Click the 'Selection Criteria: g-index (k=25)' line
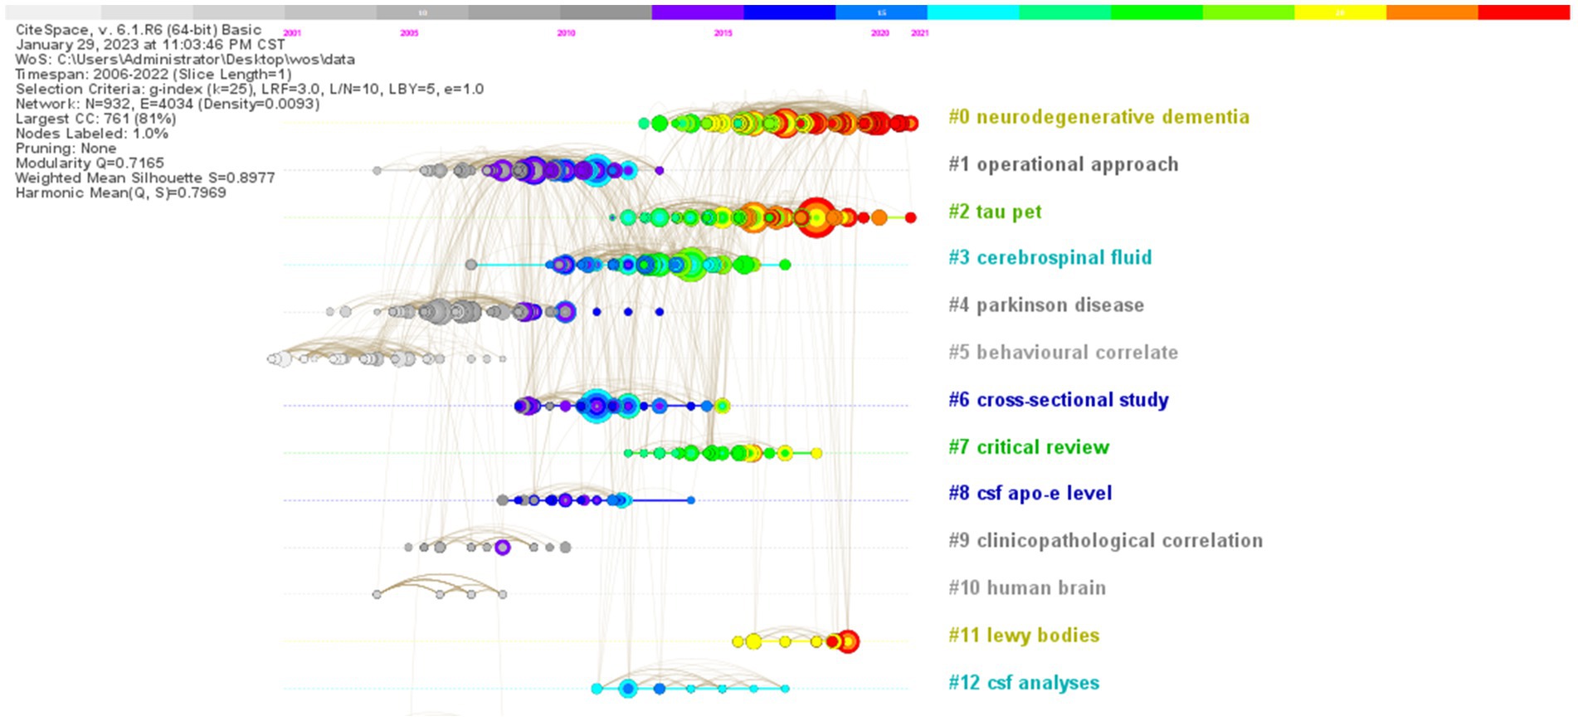Image resolution: width=1578 pixels, height=721 pixels. [250, 89]
